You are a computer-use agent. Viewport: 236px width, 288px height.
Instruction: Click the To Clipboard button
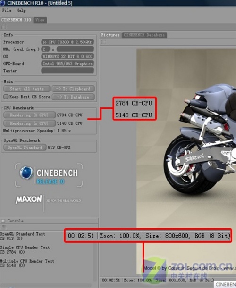pos(73,89)
